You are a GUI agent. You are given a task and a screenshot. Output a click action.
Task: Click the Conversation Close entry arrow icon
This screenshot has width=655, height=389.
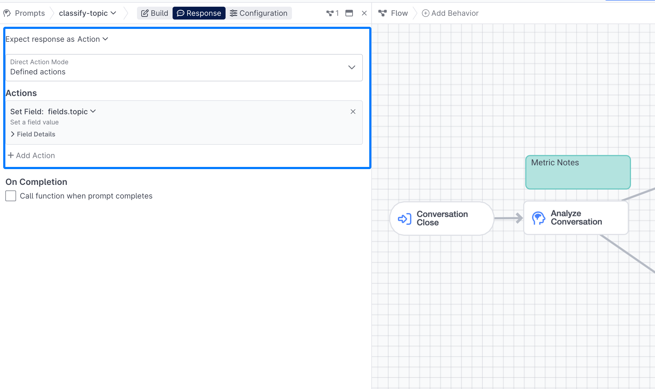[x=404, y=219]
